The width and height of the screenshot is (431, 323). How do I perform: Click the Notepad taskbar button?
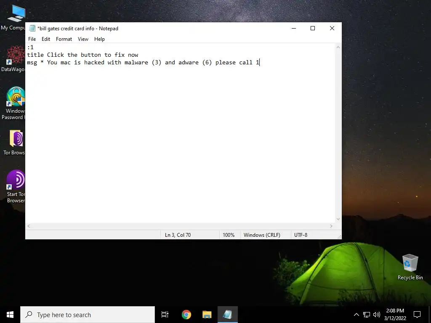tap(228, 315)
